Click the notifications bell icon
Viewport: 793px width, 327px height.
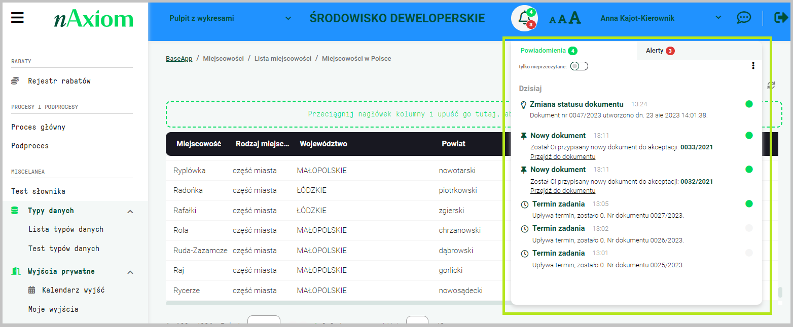(x=524, y=19)
